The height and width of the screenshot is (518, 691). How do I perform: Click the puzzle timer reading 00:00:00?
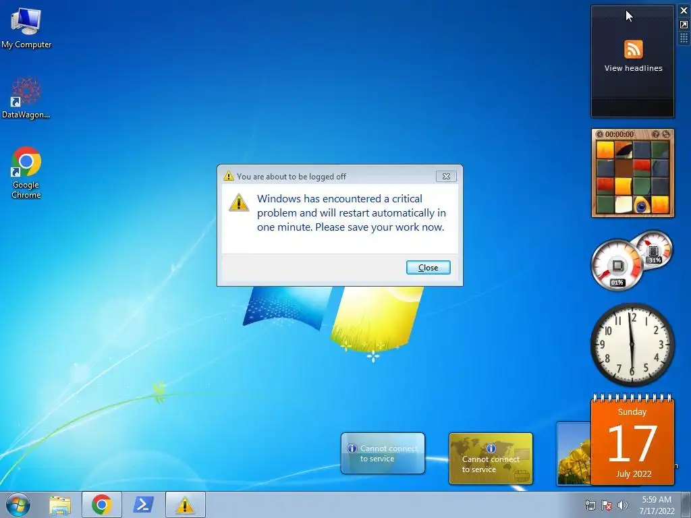point(619,134)
